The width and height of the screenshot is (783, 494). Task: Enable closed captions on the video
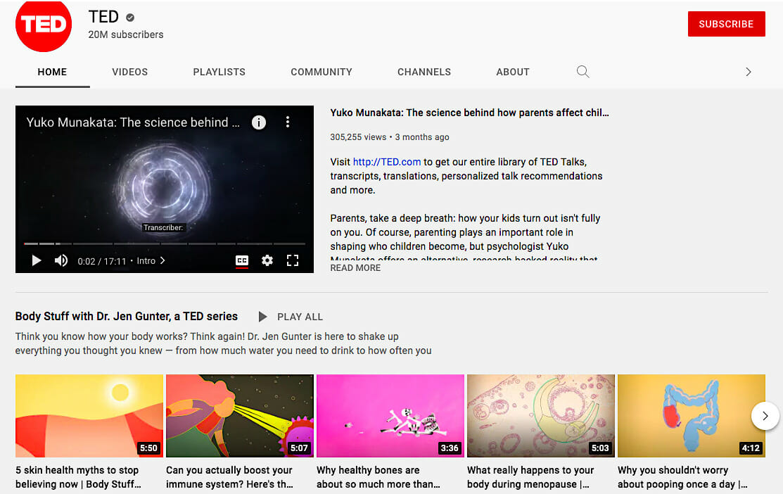click(x=242, y=260)
